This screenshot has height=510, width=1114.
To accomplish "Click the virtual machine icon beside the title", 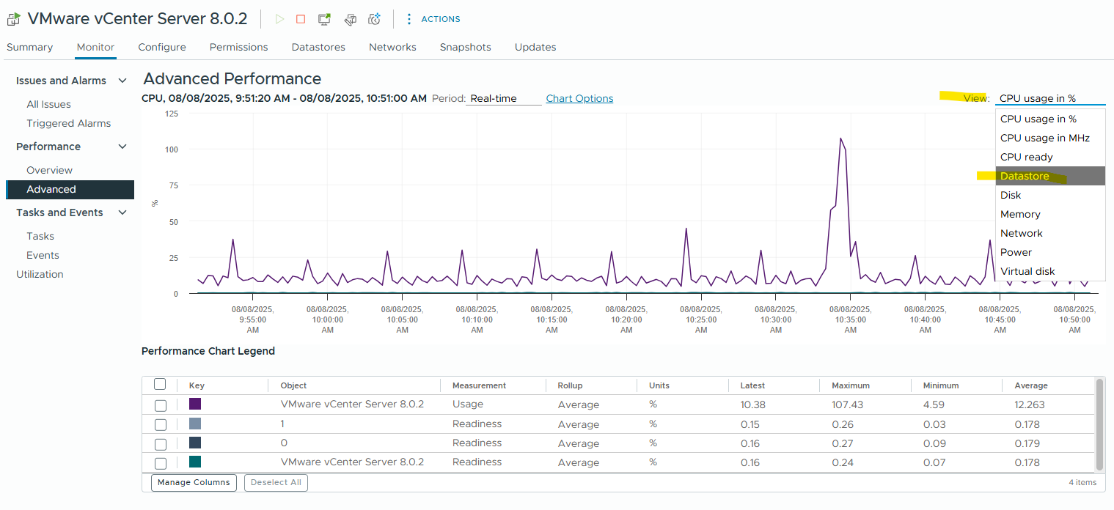I will [x=14, y=19].
